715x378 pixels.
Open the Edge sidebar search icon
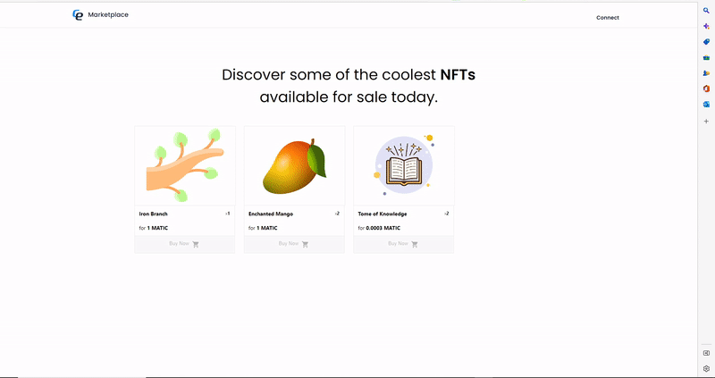coord(706,11)
